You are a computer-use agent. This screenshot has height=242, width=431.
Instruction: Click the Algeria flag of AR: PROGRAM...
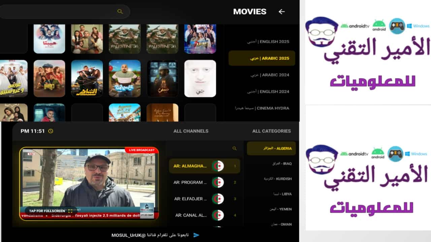pyautogui.click(x=218, y=183)
